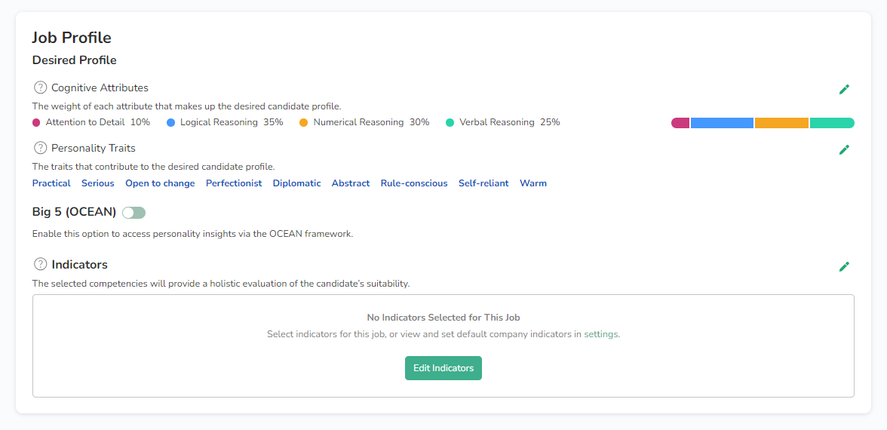Image resolution: width=887 pixels, height=430 pixels.
Task: Edit Cognitive Attributes with pencil icon
Action: pos(844,89)
